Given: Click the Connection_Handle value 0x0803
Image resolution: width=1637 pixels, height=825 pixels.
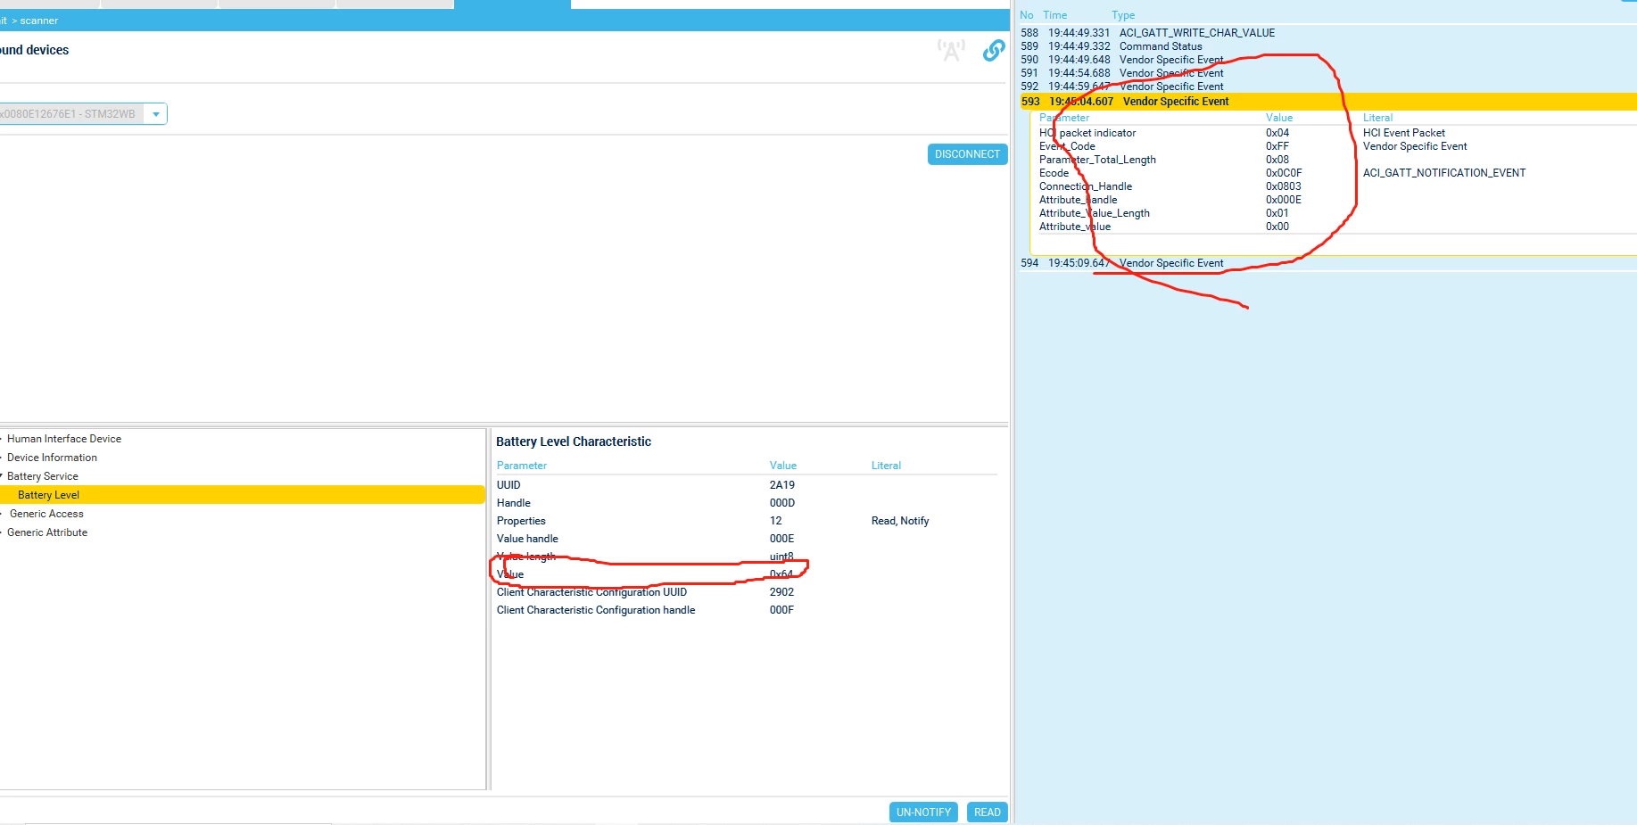Looking at the screenshot, I should (1284, 186).
